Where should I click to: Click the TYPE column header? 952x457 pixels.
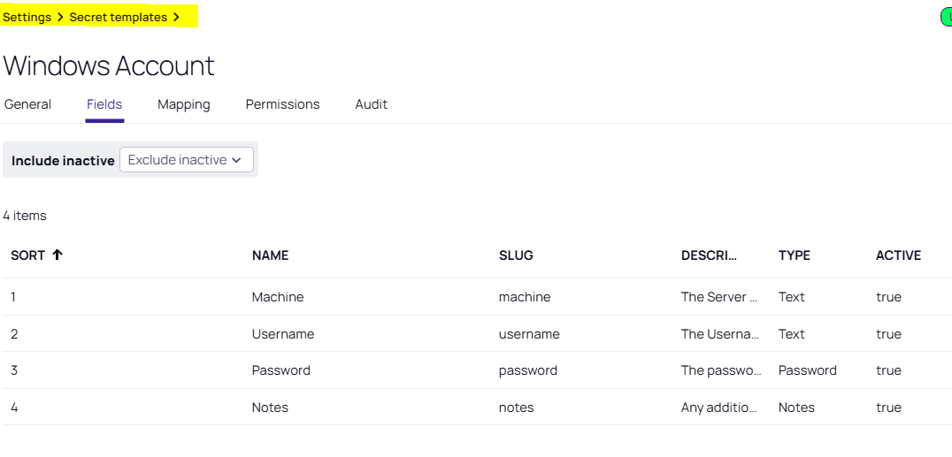point(795,255)
